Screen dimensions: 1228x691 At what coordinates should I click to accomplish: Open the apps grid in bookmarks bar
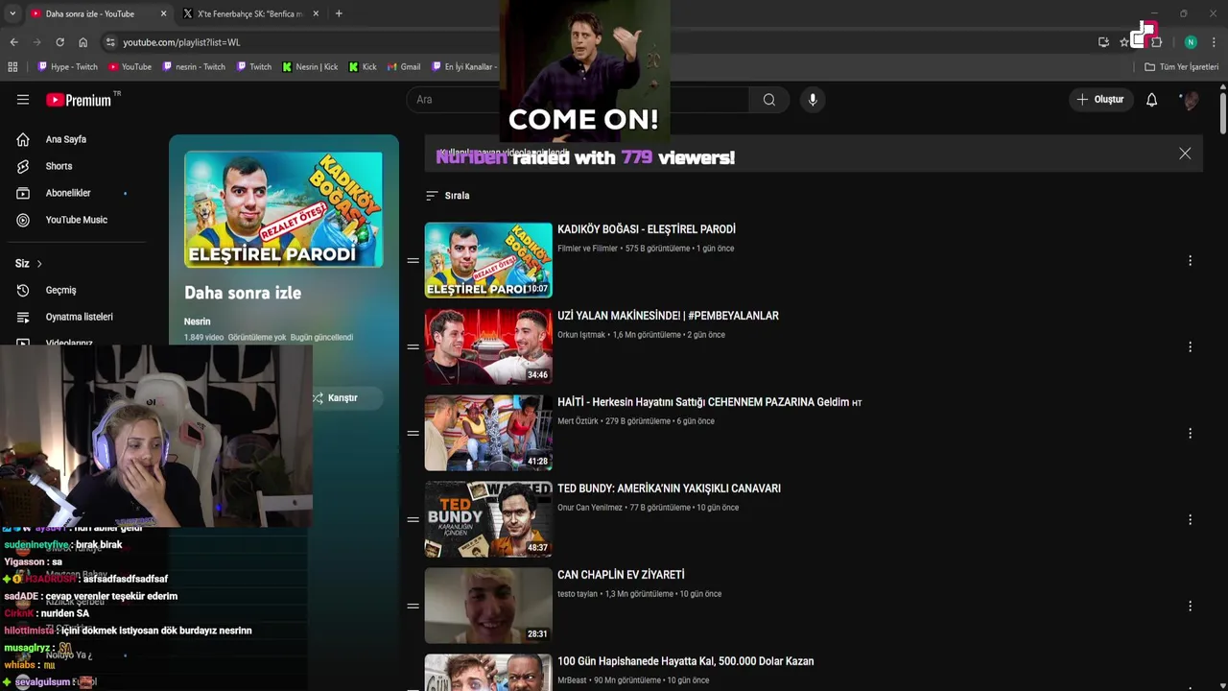point(12,67)
